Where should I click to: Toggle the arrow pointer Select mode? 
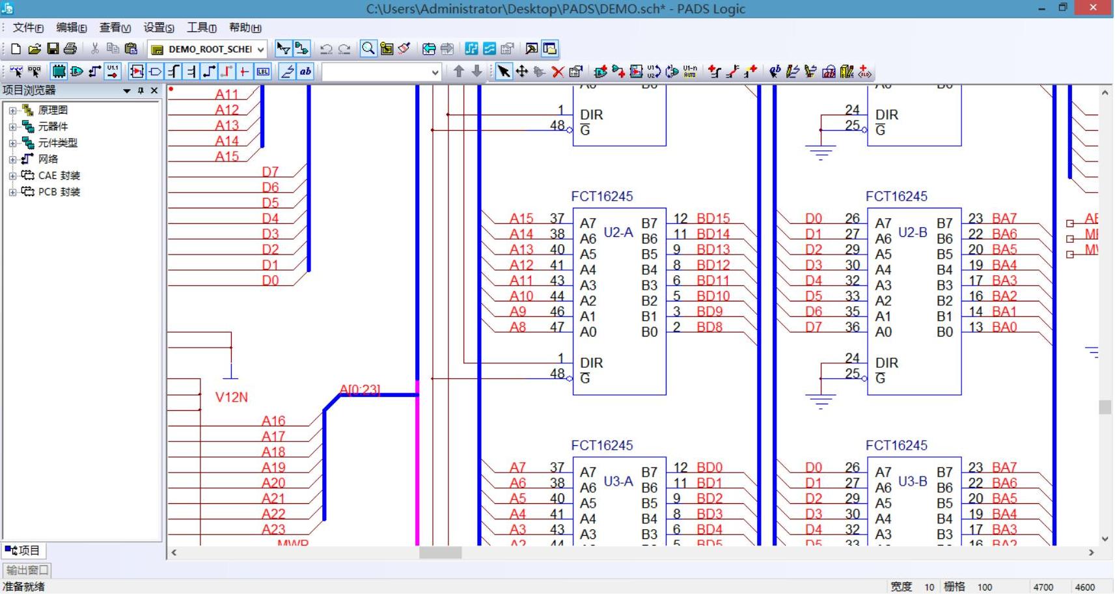pos(503,72)
